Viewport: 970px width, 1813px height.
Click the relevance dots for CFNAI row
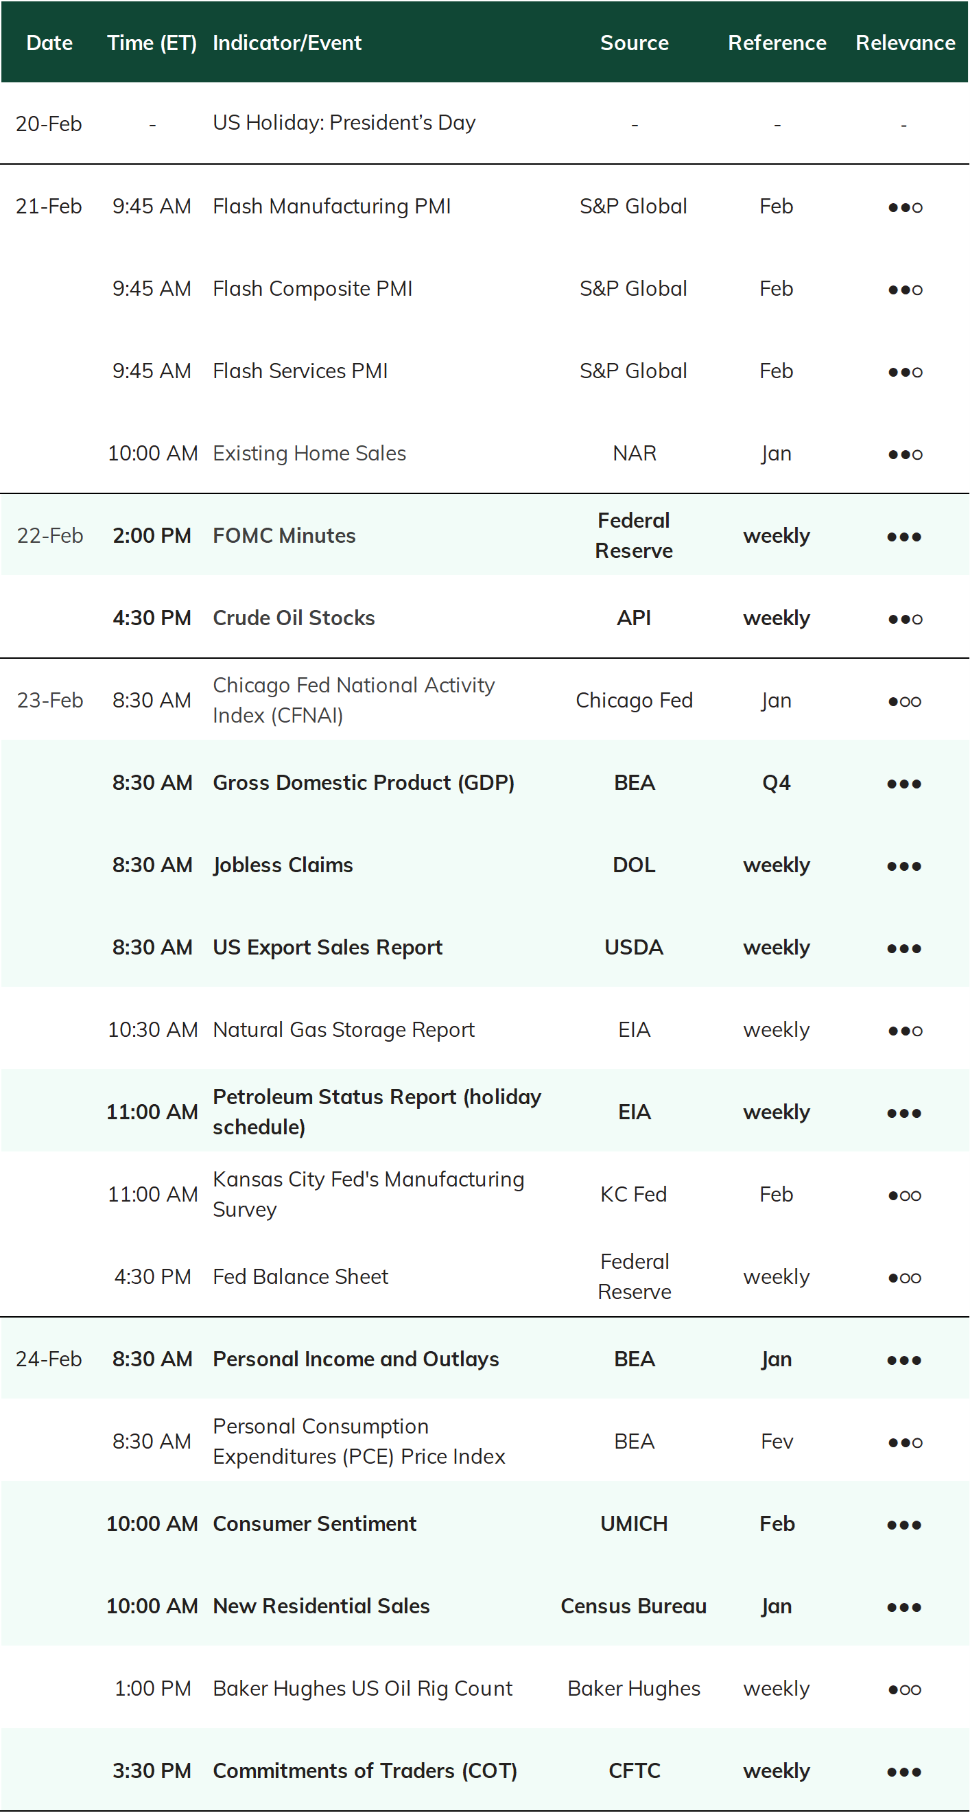[x=905, y=701]
